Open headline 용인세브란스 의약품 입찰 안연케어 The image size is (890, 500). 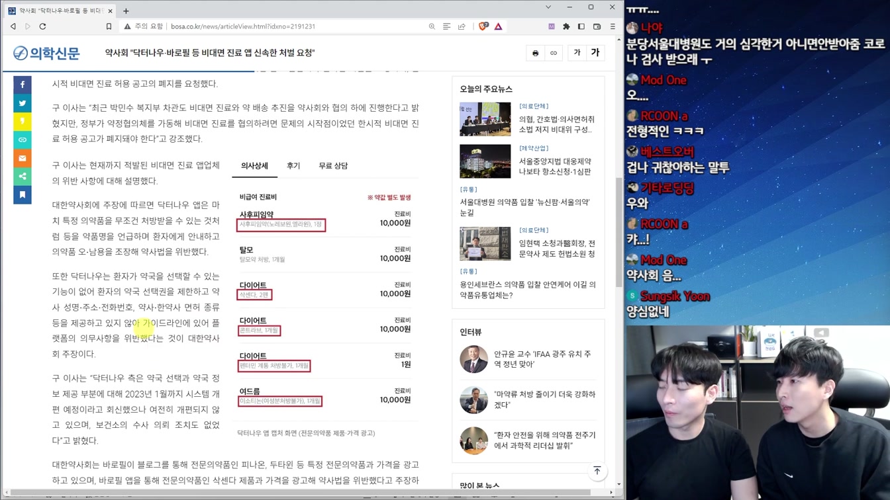tap(528, 290)
